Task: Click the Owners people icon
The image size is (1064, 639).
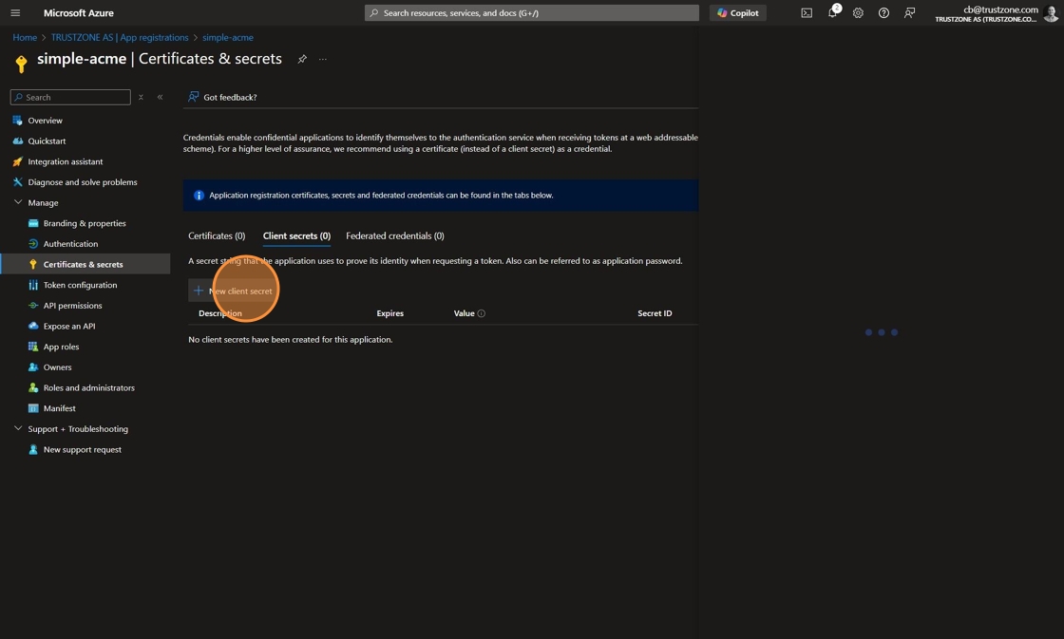Action: point(33,367)
